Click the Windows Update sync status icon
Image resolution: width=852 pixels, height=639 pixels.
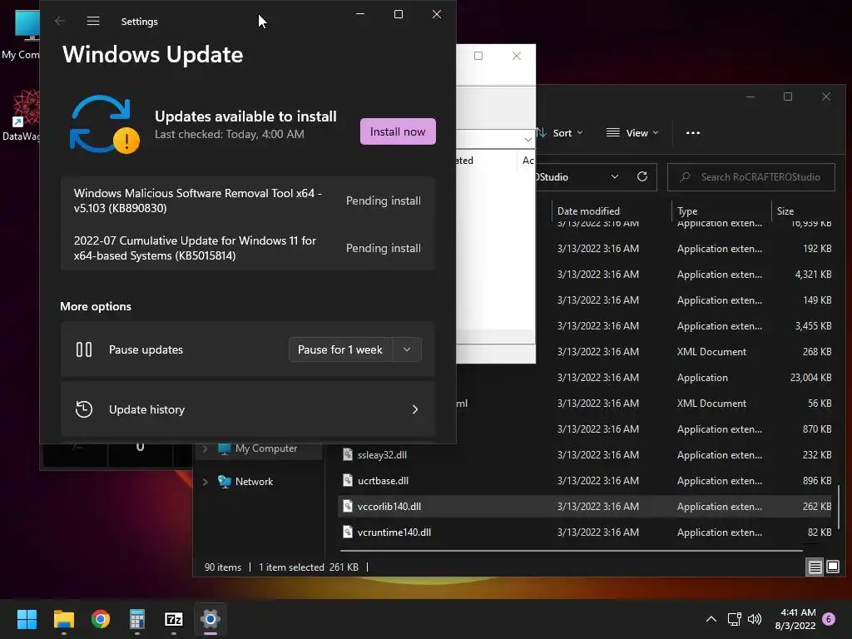[104, 125]
